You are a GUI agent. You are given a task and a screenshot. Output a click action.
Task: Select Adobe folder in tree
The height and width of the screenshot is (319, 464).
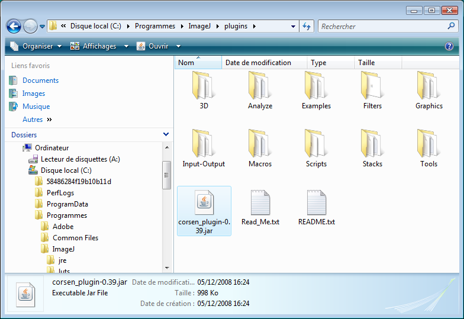(x=63, y=227)
